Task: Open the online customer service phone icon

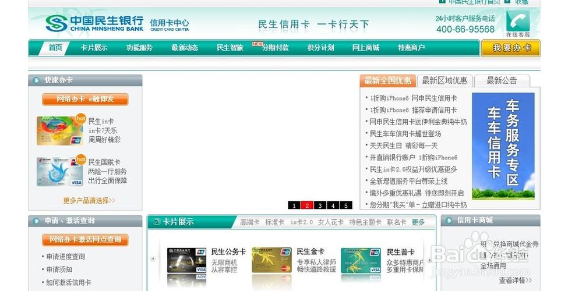Action: tap(518, 22)
